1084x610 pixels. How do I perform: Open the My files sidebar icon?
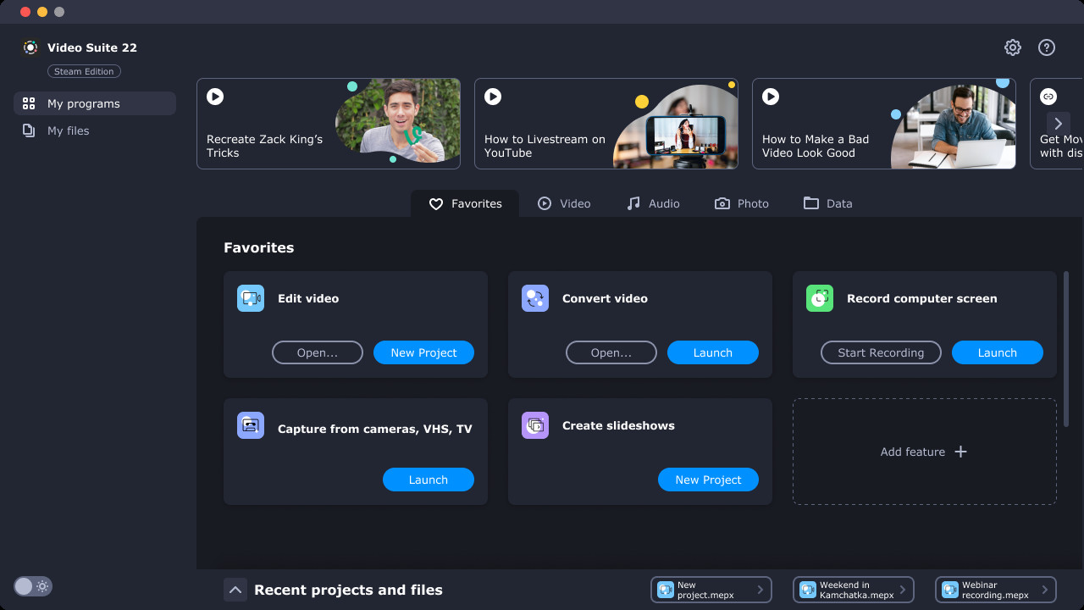coord(29,130)
